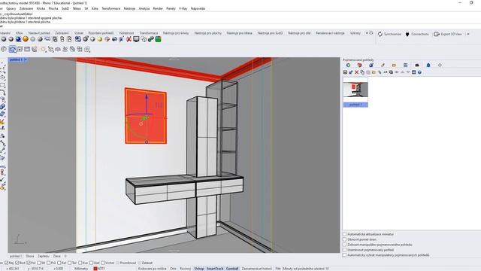Screen dimensions: 481x271
Task: Switch to Viditelnost toolbar tab
Action: point(126,33)
